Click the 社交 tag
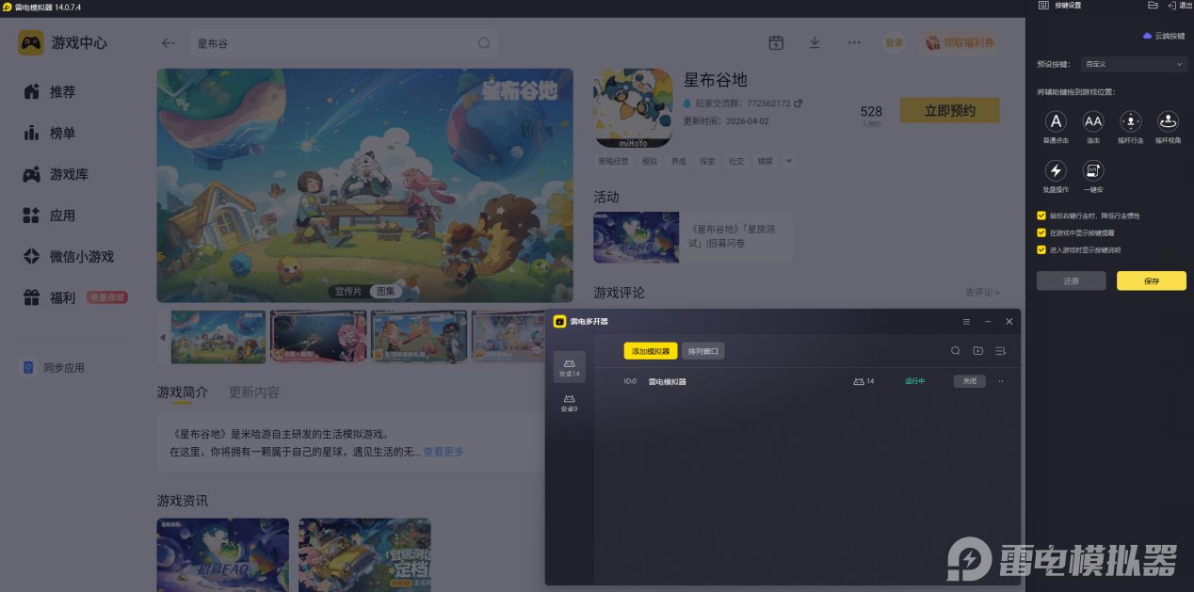Viewport: 1194px width, 592px height. coord(736,161)
